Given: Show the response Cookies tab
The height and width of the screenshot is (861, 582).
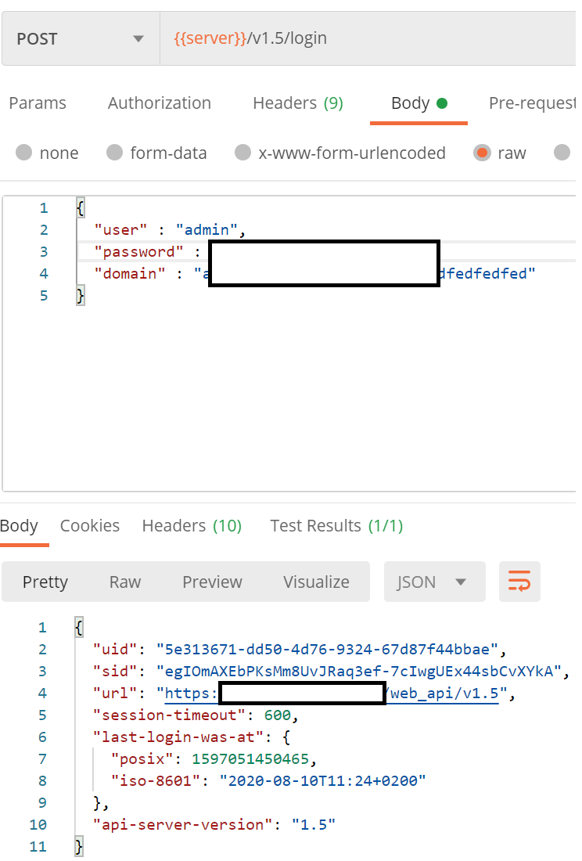Looking at the screenshot, I should pos(90,526).
